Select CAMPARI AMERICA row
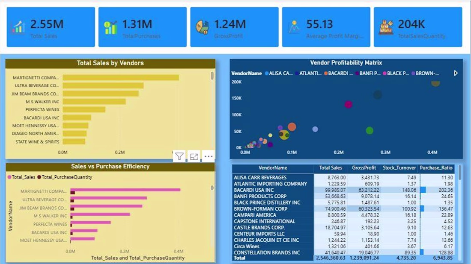 (343, 215)
